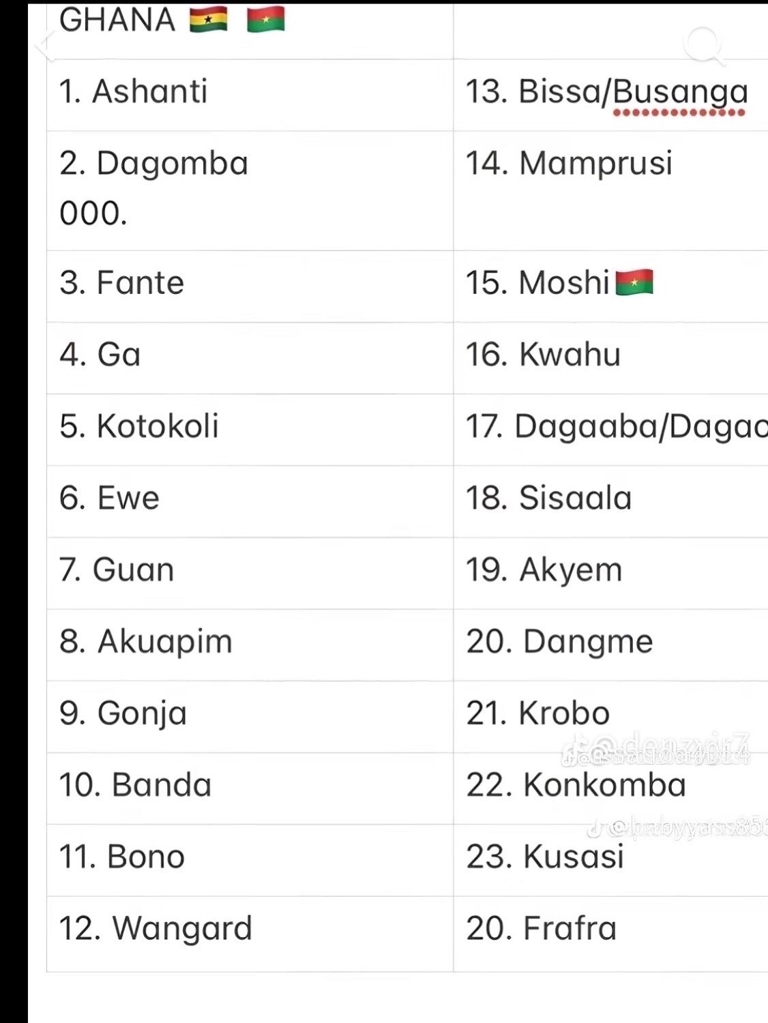Click the '14. Mamprusi' cell

pos(568,164)
